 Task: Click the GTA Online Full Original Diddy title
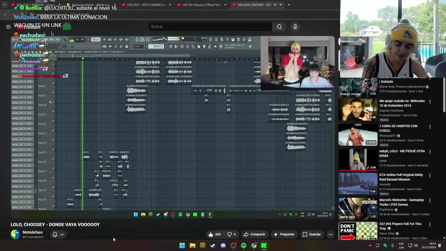click(x=401, y=177)
